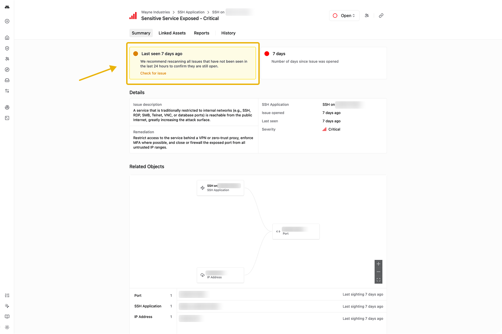Copy the issue link with the chain icon
The image size is (502, 334).
[381, 16]
